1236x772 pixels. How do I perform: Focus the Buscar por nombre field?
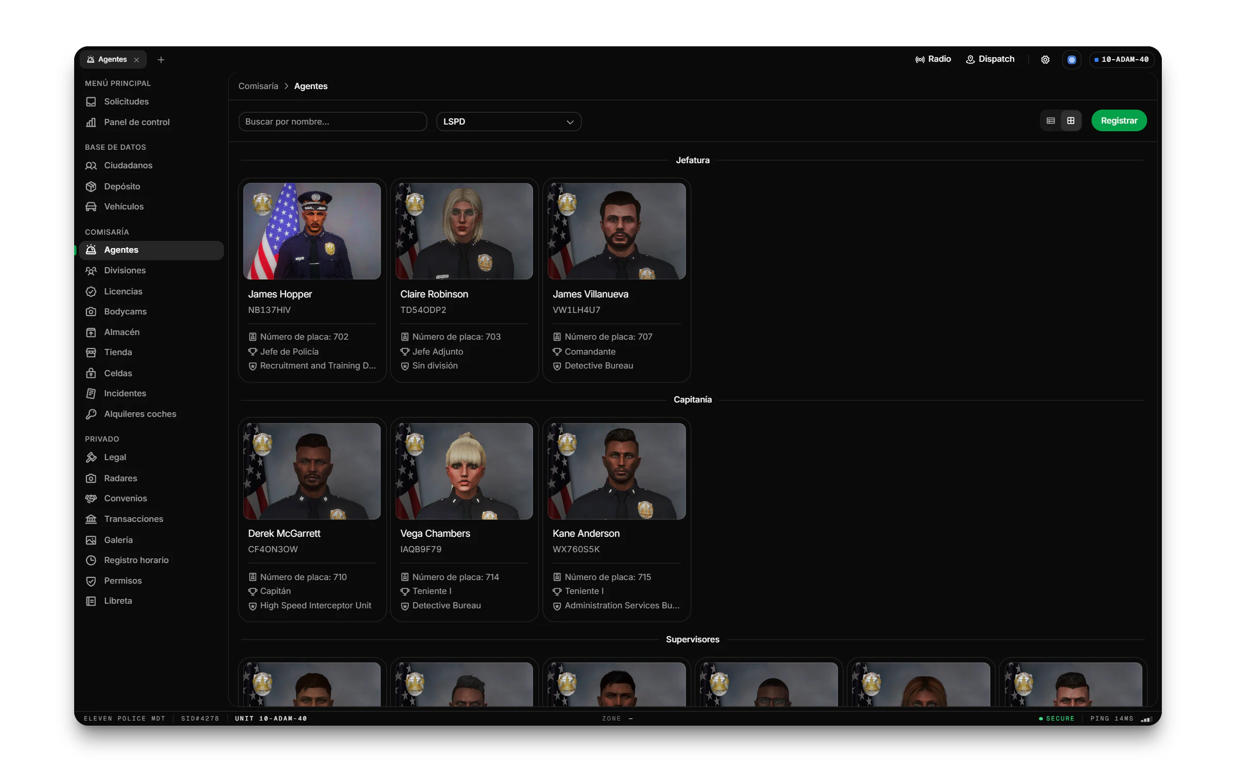tap(333, 121)
